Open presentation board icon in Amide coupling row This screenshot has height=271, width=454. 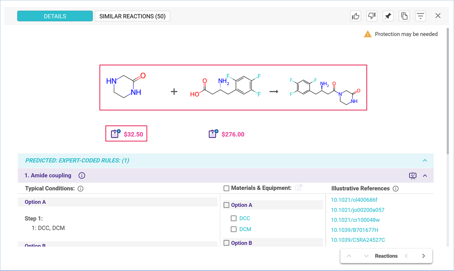click(413, 176)
